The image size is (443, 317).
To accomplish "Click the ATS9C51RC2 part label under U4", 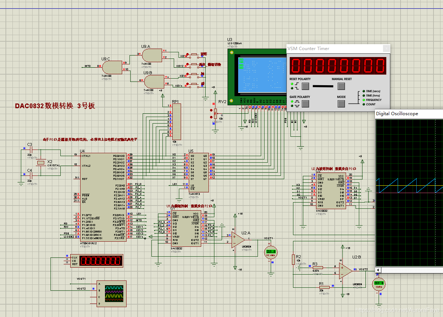I will point(89,243).
